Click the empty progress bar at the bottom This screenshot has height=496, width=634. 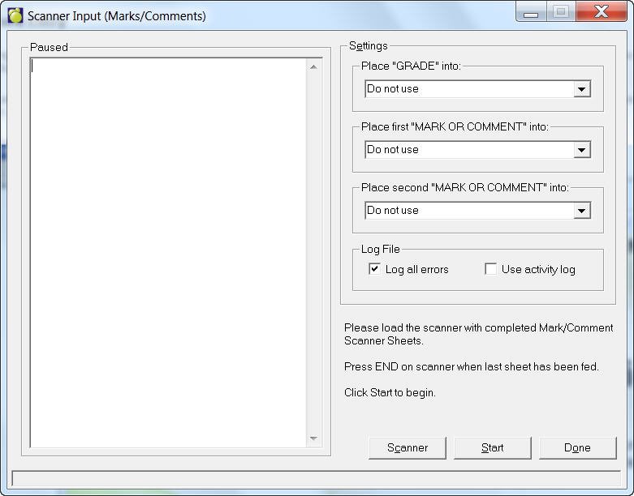tap(317, 478)
